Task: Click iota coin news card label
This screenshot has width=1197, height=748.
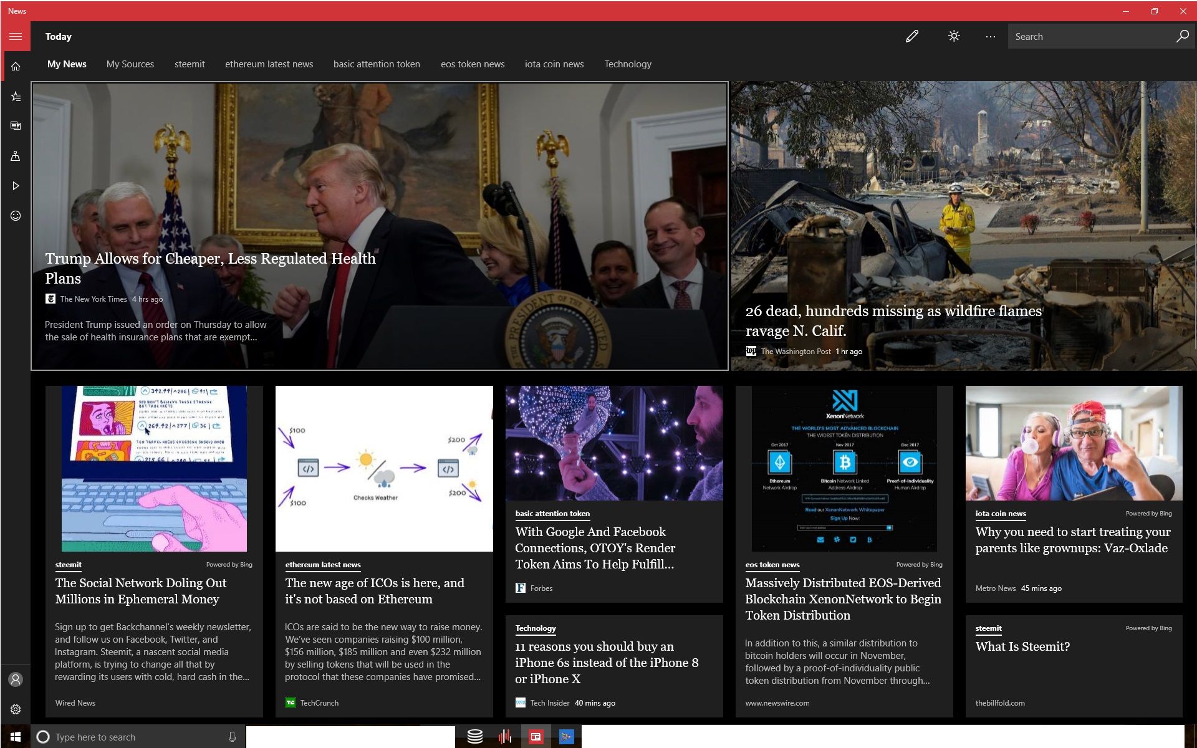Action: [1001, 514]
